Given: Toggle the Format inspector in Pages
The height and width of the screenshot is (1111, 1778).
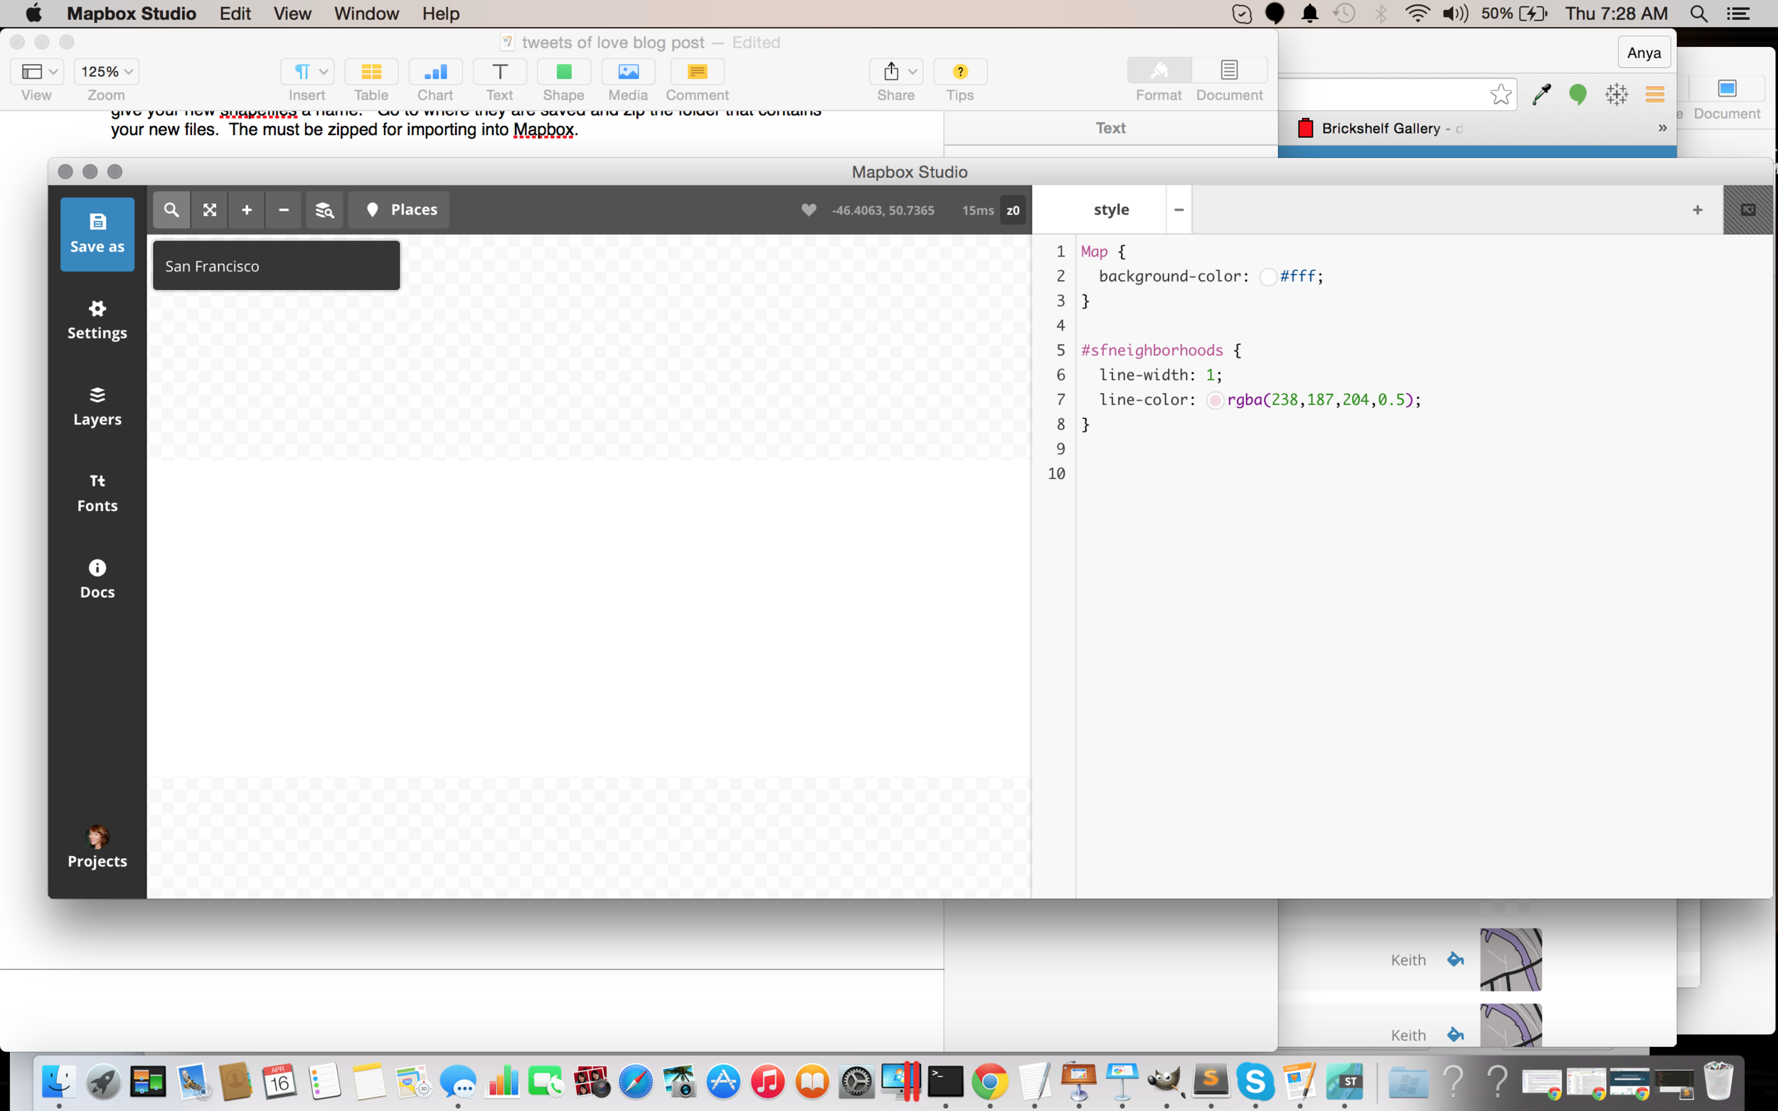Looking at the screenshot, I should point(1159,70).
